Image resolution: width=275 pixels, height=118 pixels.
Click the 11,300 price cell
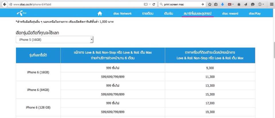210,77
